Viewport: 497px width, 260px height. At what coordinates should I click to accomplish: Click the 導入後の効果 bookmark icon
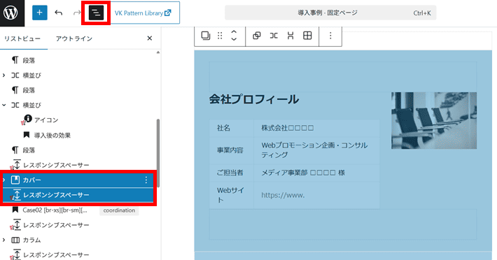[27, 135]
